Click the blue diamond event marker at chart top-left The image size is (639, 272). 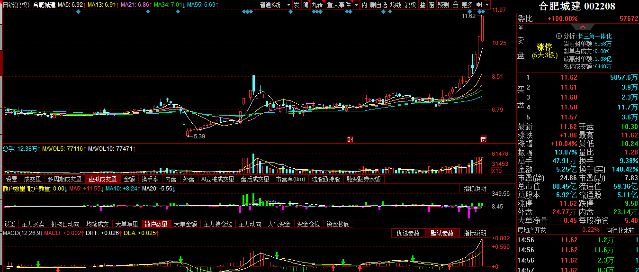(x=78, y=11)
